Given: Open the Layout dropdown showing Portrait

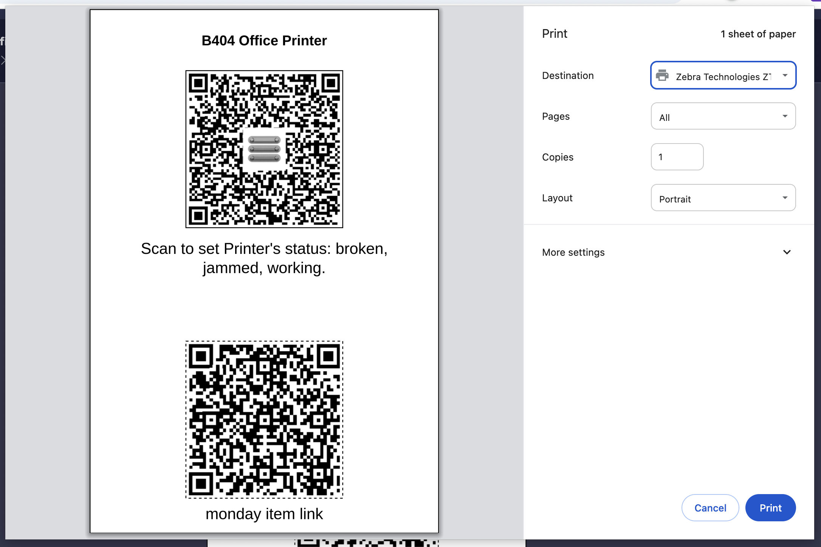Looking at the screenshot, I should [723, 198].
